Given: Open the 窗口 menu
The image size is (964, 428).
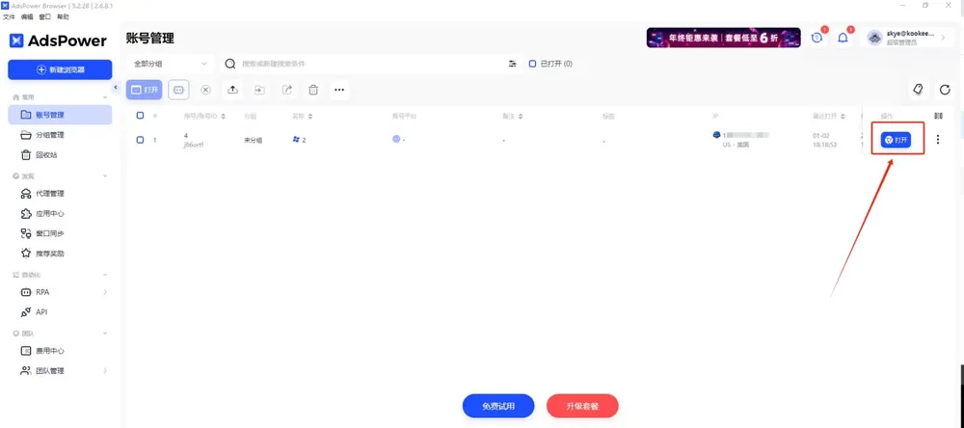Looking at the screenshot, I should (x=45, y=17).
